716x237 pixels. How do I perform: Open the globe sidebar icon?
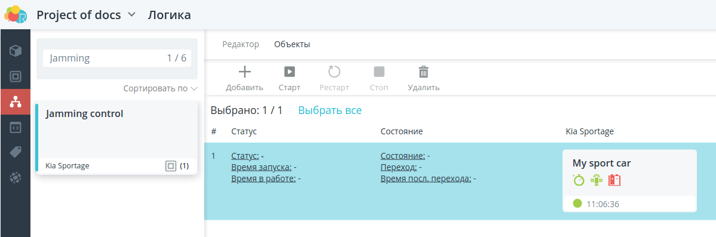[x=16, y=178]
